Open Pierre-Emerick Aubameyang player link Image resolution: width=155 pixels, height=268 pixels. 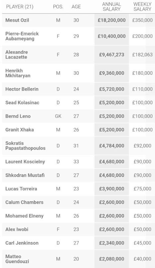coord(22,36)
